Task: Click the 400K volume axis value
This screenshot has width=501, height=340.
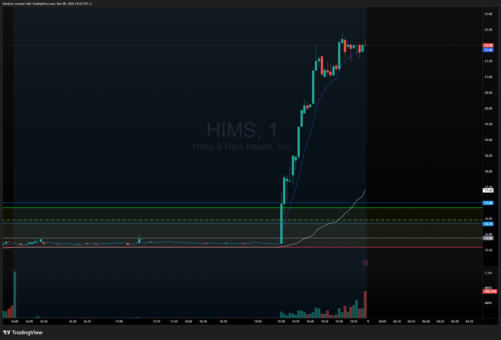Action: tap(488, 303)
